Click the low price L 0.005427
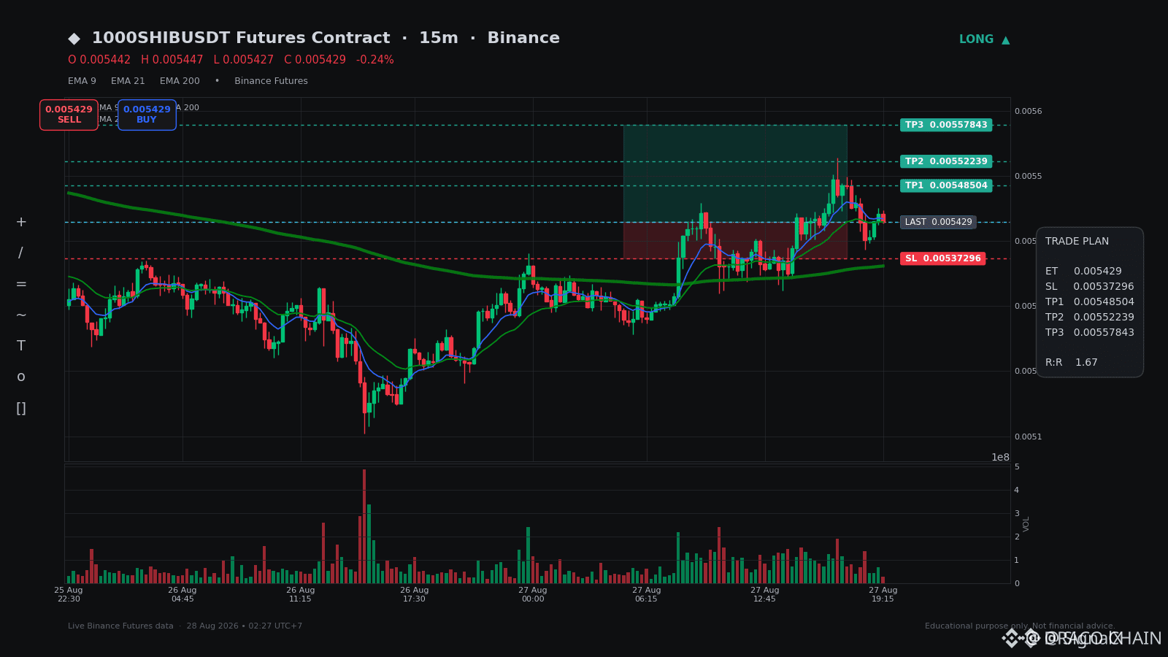Viewport: 1168px width, 657px height. coord(244,60)
